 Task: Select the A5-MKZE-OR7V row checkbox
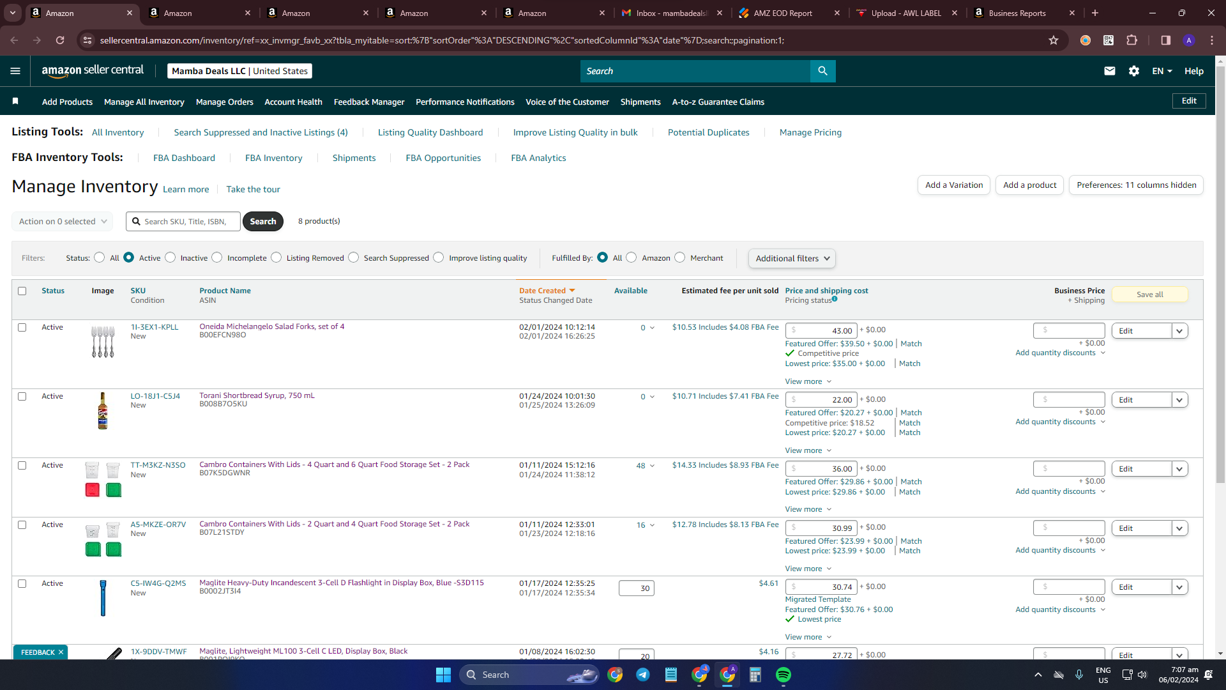coord(22,525)
